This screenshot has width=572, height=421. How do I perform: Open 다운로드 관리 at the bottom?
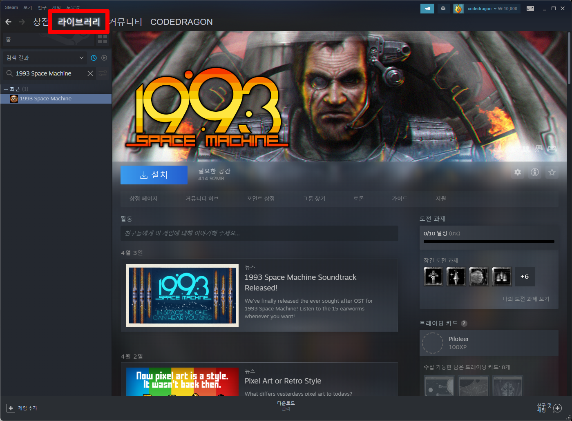[286, 405]
